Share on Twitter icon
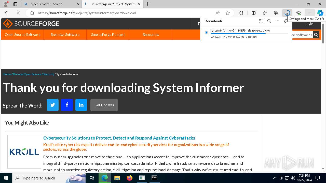 pyautogui.click(x=53, y=105)
